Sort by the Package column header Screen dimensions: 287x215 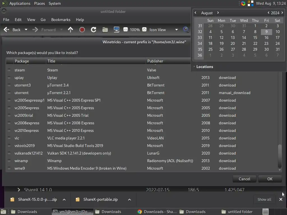click(29, 61)
